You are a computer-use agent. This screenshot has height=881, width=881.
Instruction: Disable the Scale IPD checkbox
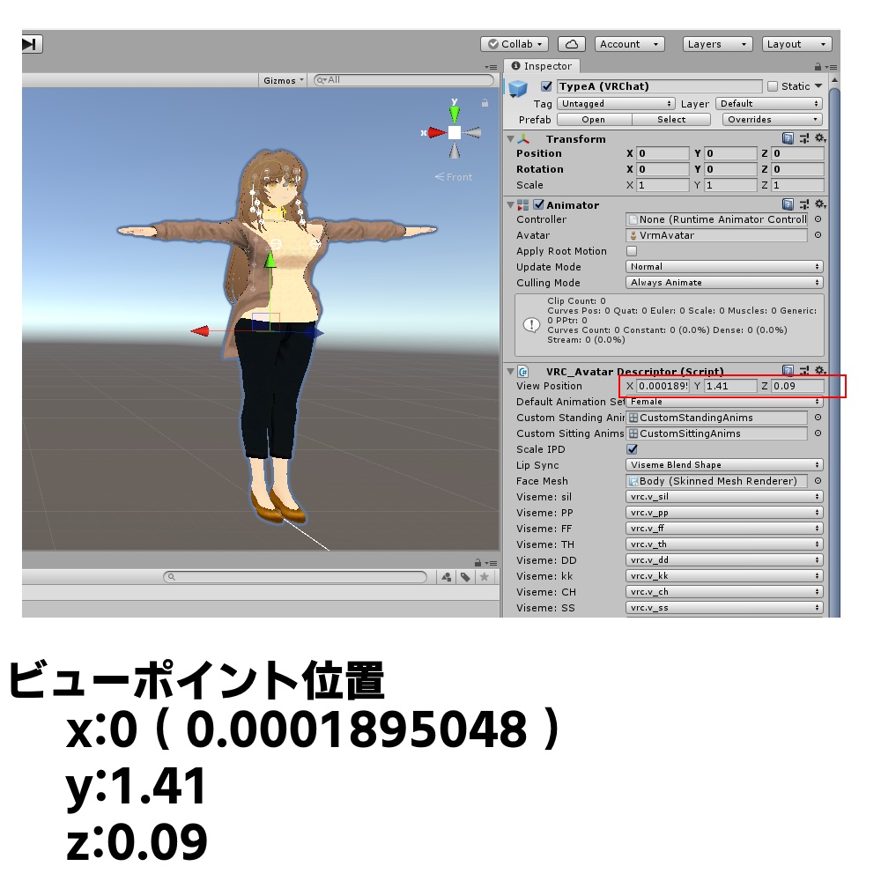631,449
